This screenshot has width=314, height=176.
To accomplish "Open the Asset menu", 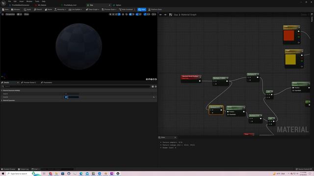I will tap(22, 1).
